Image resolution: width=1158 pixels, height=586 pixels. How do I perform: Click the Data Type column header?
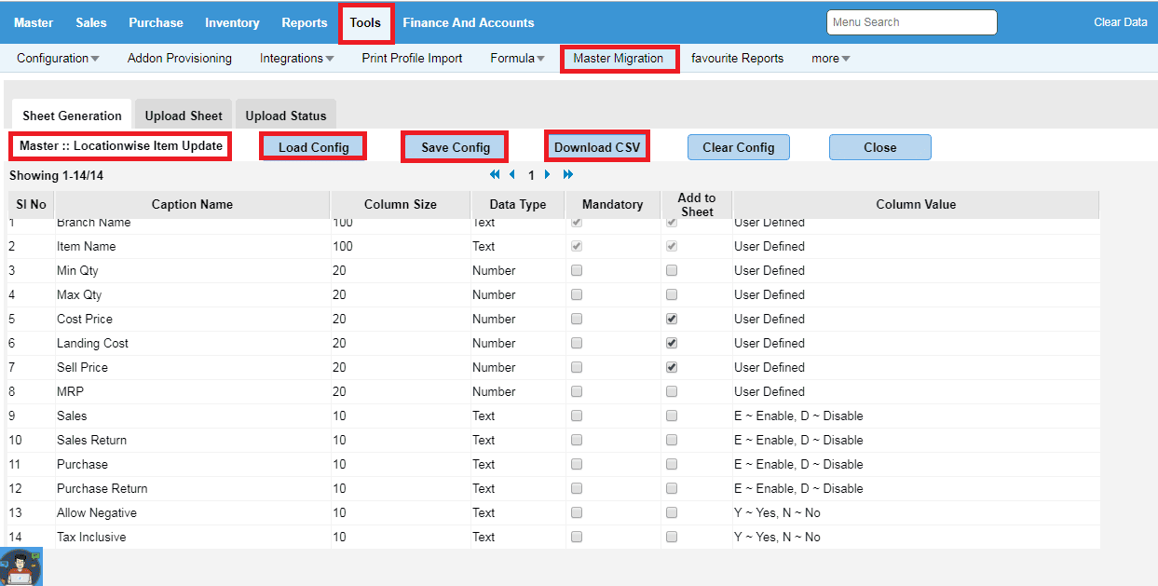[x=518, y=205]
